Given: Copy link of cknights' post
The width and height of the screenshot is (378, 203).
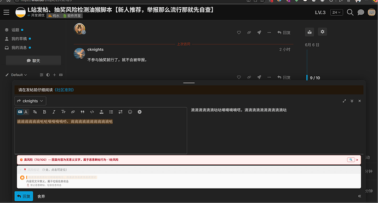Looking at the screenshot, I should click(249, 77).
